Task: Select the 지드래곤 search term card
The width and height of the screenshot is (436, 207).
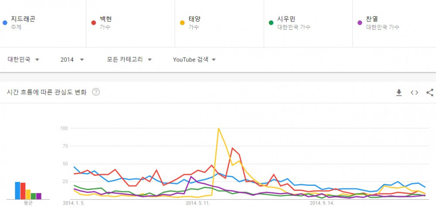Action: point(43,24)
